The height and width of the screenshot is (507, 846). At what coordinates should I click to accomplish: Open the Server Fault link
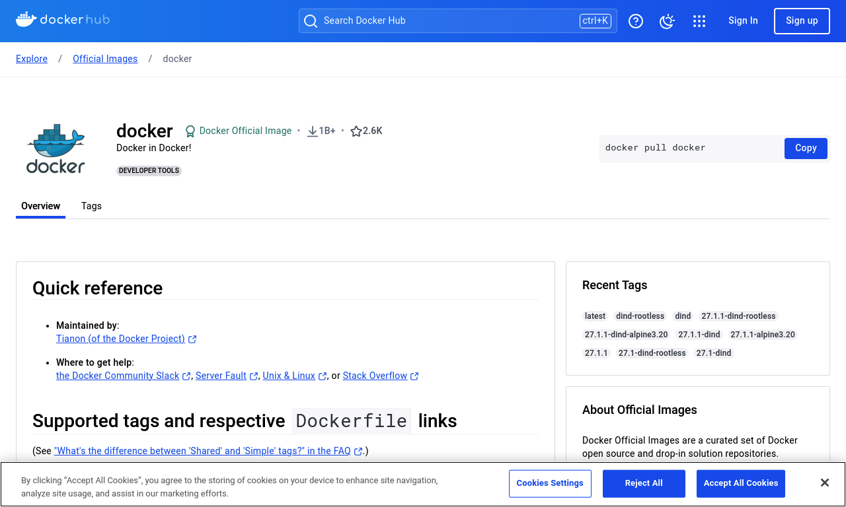(x=221, y=376)
